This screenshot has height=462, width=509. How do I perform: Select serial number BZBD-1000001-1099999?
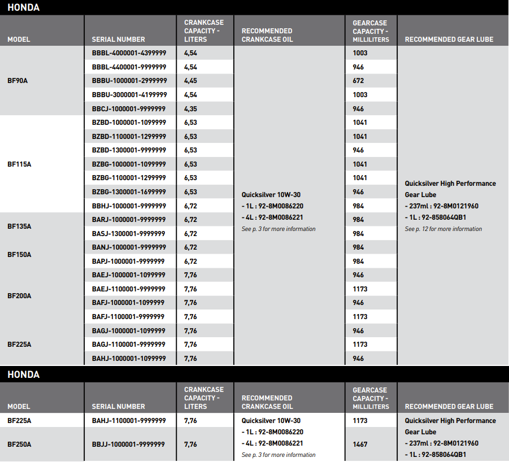(x=129, y=123)
